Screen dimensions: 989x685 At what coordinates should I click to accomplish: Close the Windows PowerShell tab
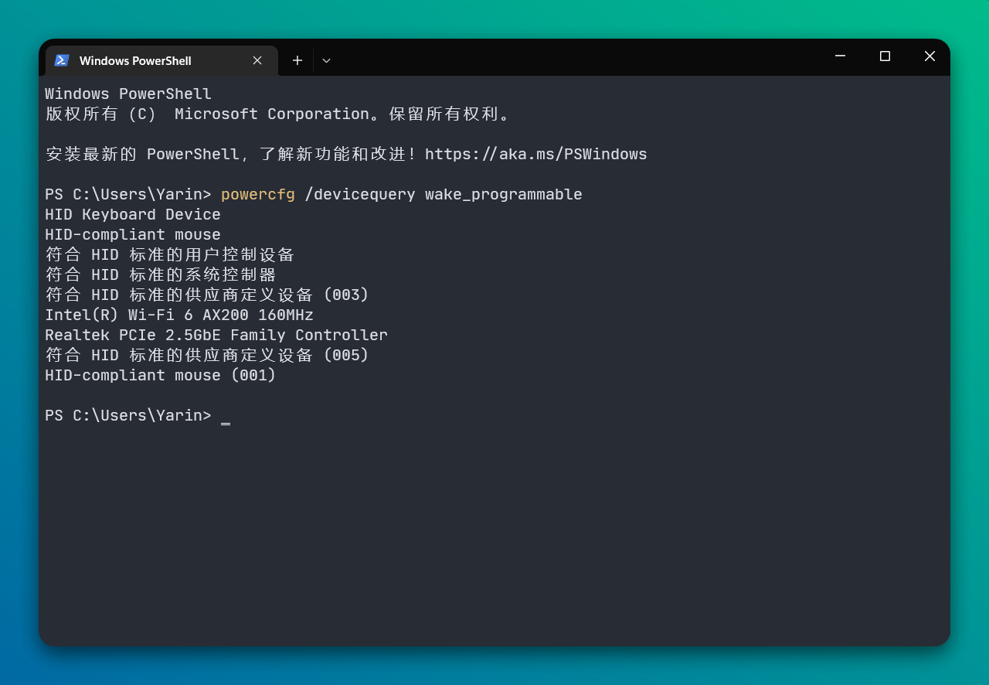point(257,60)
